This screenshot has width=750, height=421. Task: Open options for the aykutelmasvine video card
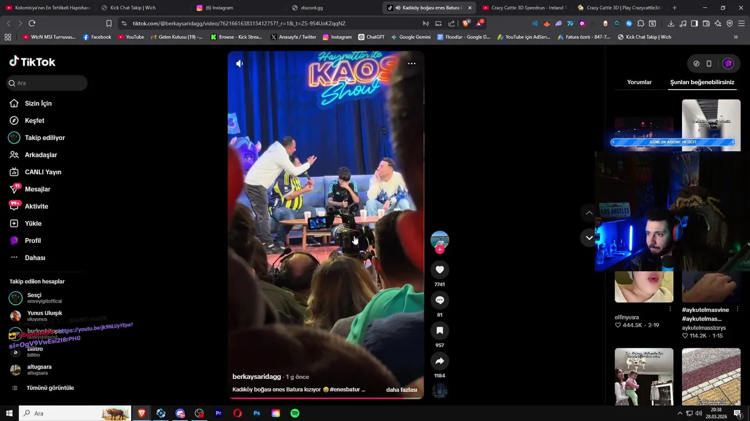point(738,309)
